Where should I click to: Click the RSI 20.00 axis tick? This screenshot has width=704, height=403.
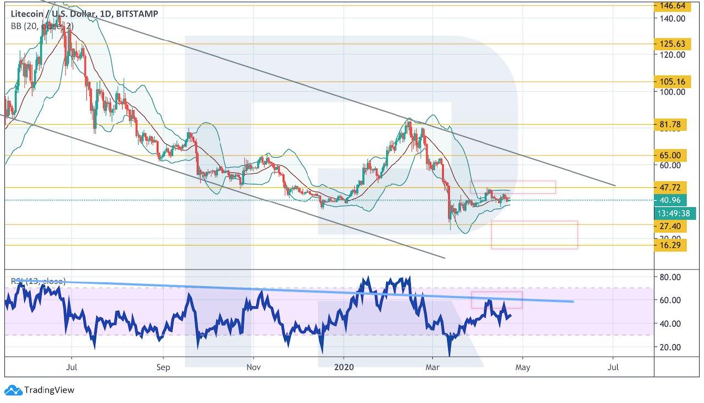[x=671, y=347]
